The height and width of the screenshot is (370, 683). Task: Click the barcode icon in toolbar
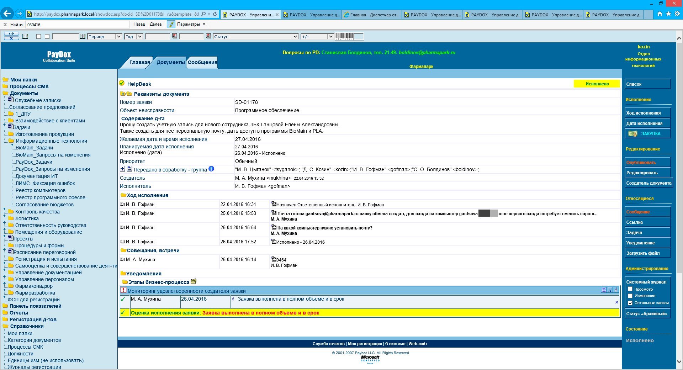coord(344,36)
